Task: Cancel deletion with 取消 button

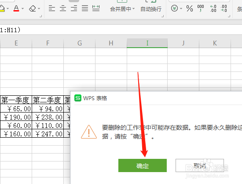Action: 200,165
